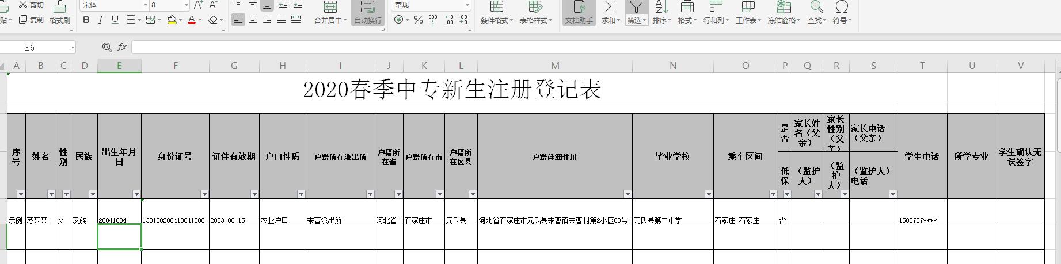Screen dimensions: 1061x264
Task: Click the fx insert function icon
Action: pos(122,47)
